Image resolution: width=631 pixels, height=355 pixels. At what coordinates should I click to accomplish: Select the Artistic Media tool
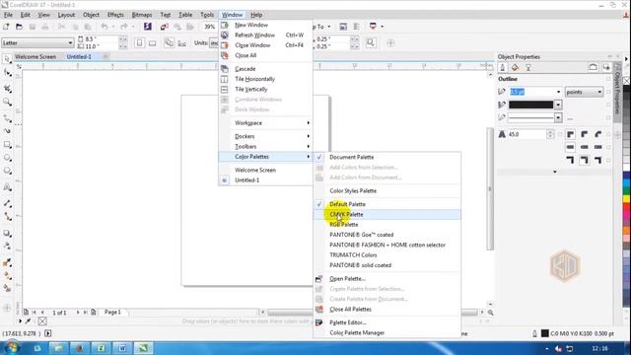pyautogui.click(x=7, y=131)
